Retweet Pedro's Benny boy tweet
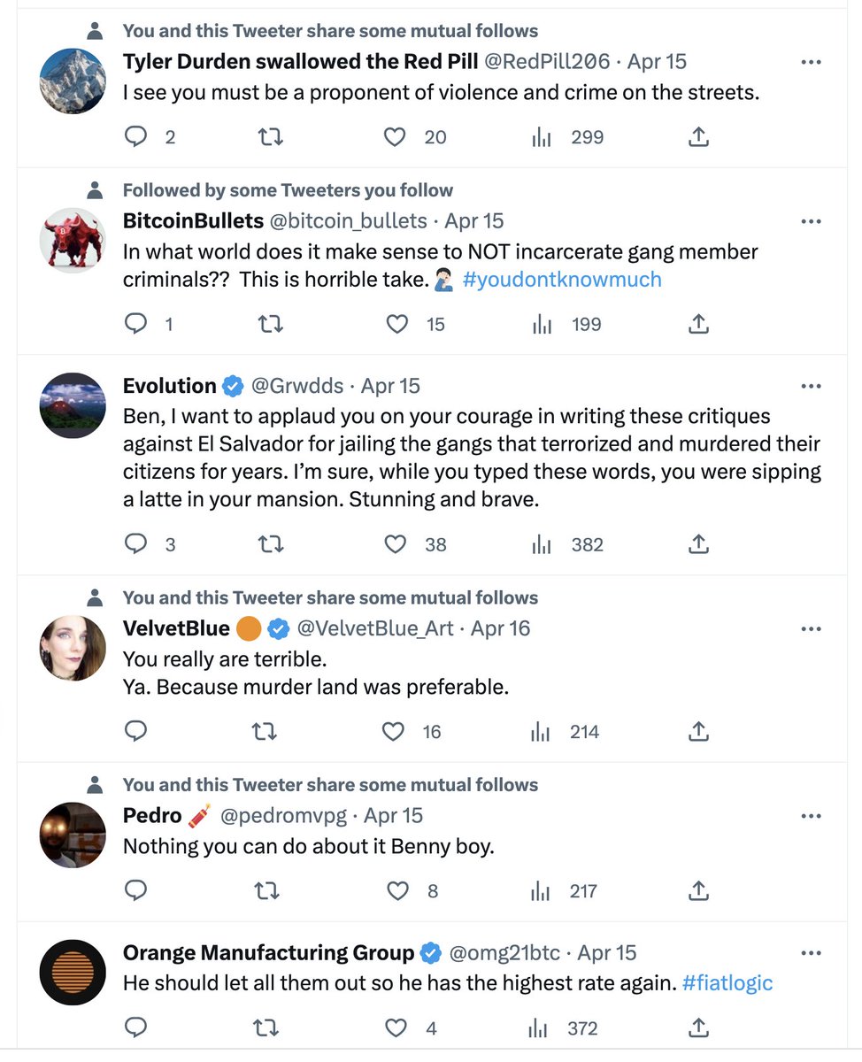The image size is (862, 1062). (266, 891)
